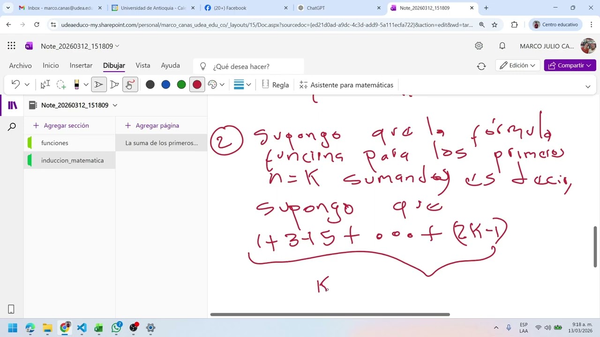Select the induccion_matematica section

pos(69,161)
